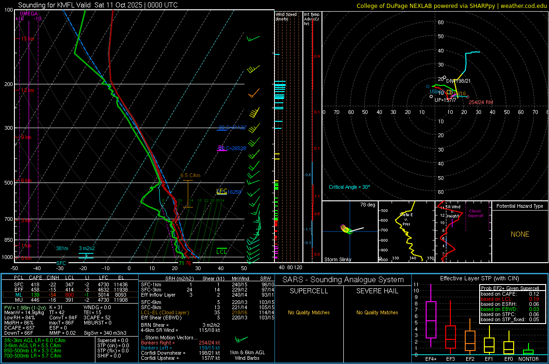
Task: Select the red surface temperature value 76
Action: click(188, 263)
